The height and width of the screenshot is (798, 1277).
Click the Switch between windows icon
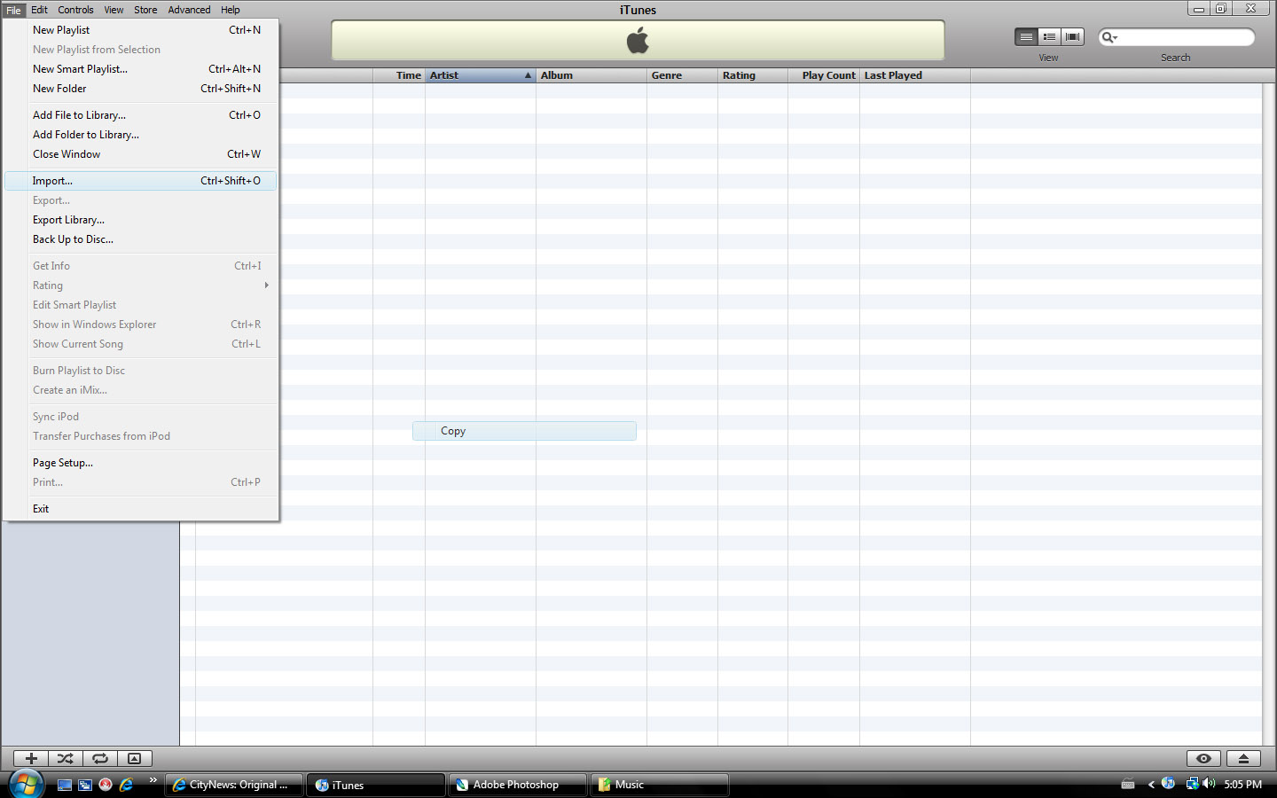[x=85, y=785]
